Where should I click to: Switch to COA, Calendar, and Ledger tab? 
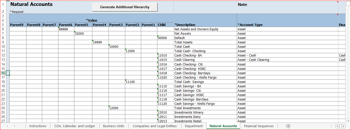point(75,126)
